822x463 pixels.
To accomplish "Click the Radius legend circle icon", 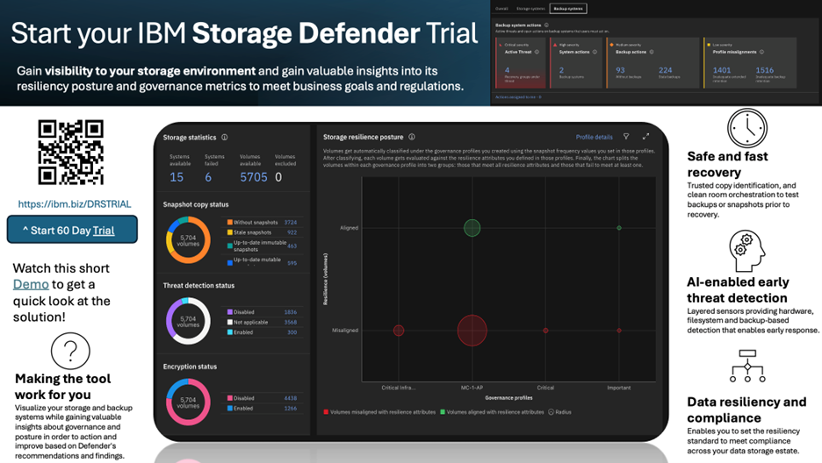I will [551, 412].
